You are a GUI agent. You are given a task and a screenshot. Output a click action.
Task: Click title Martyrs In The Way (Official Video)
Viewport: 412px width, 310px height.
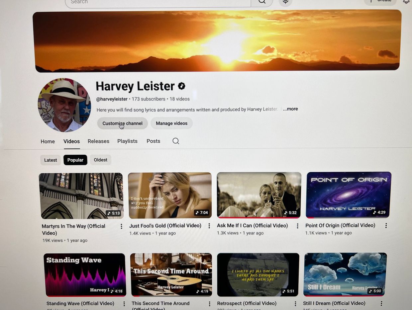tap(73, 230)
